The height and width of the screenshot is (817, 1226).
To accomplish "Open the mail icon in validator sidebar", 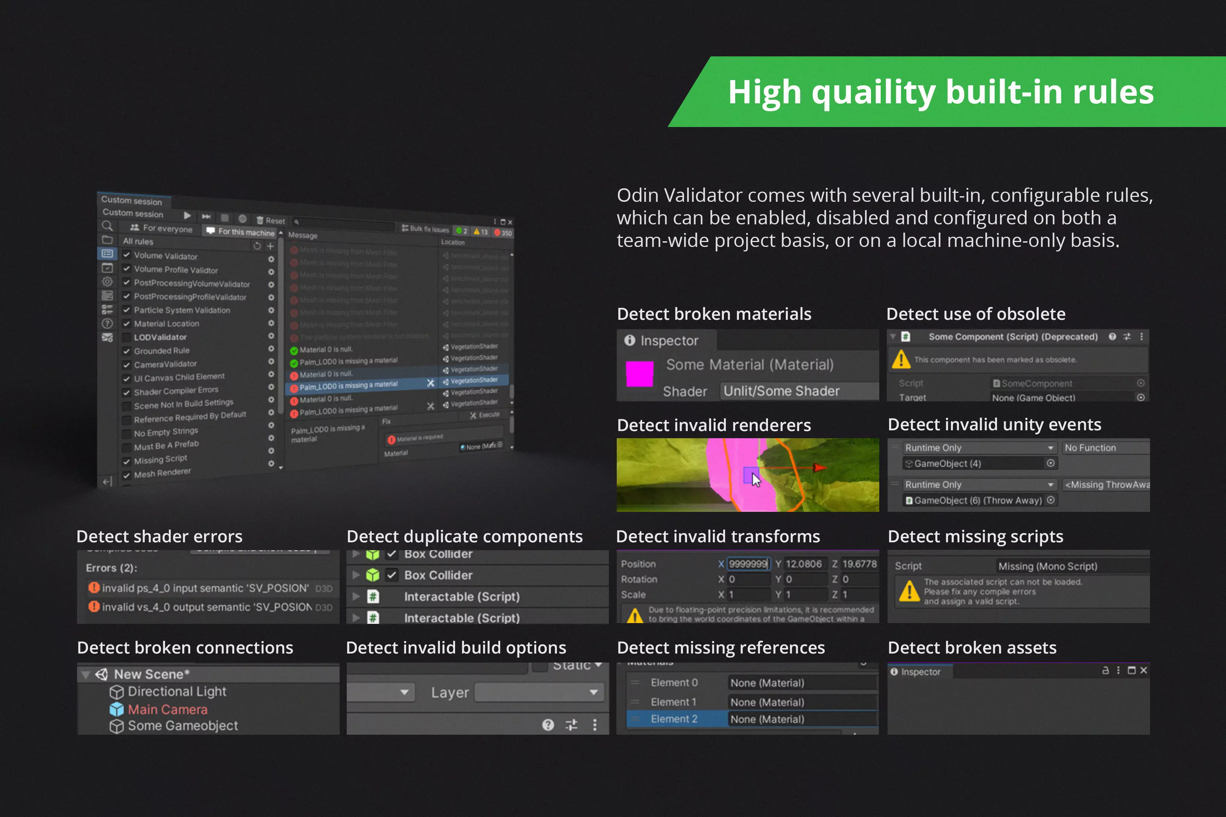I will click(x=107, y=337).
